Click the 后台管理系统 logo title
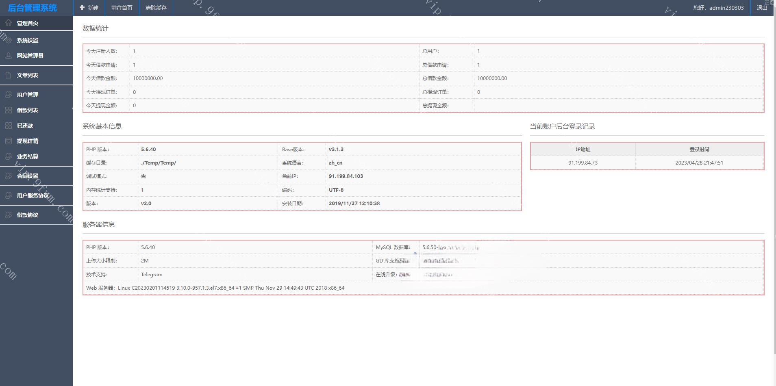Viewport: 776px width, 386px height. (33, 8)
